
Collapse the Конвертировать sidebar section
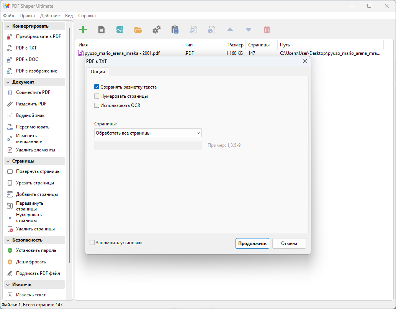point(8,26)
